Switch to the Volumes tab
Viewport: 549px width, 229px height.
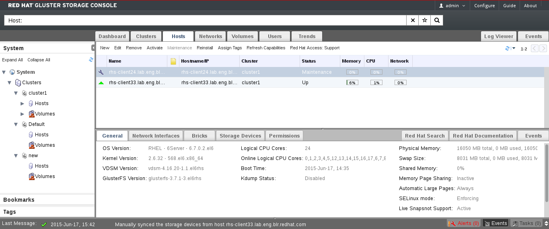coord(243,36)
